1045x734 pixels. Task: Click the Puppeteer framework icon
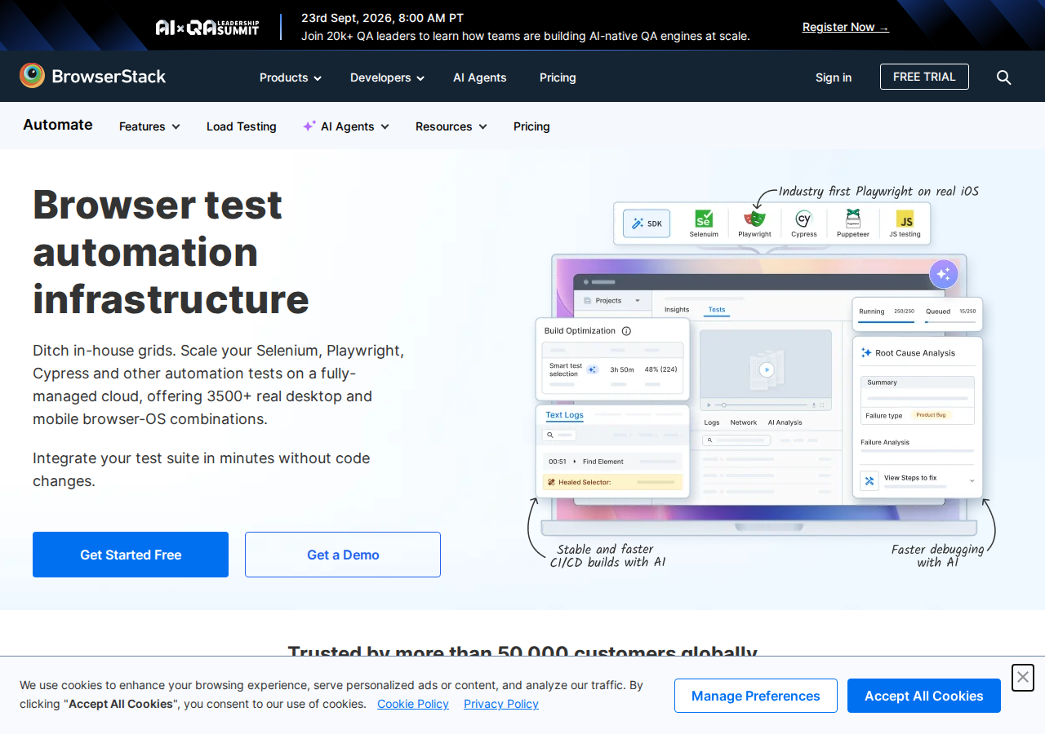853,219
